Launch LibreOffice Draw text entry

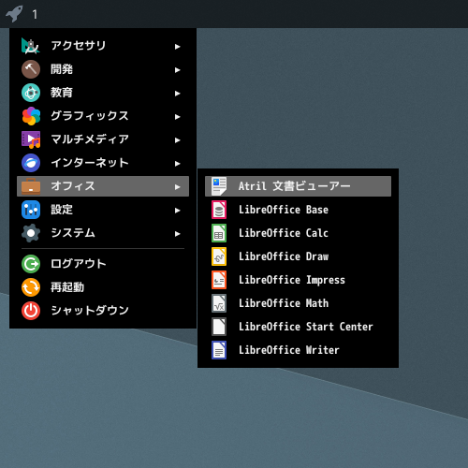pyautogui.click(x=284, y=256)
